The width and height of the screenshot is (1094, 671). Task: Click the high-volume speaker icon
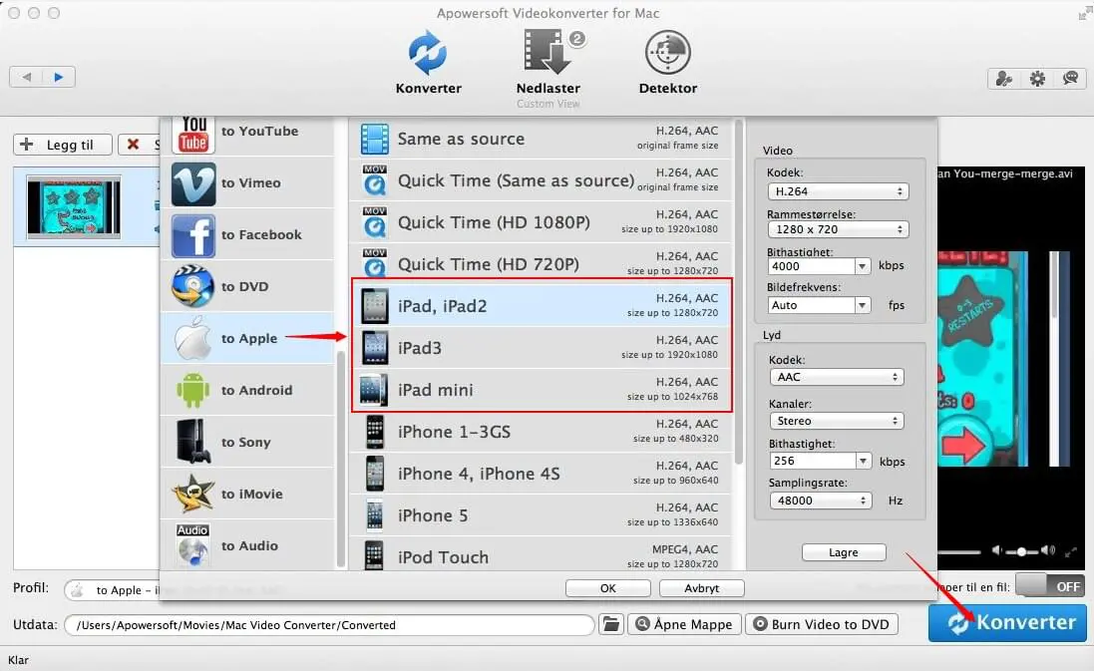coord(1048,550)
